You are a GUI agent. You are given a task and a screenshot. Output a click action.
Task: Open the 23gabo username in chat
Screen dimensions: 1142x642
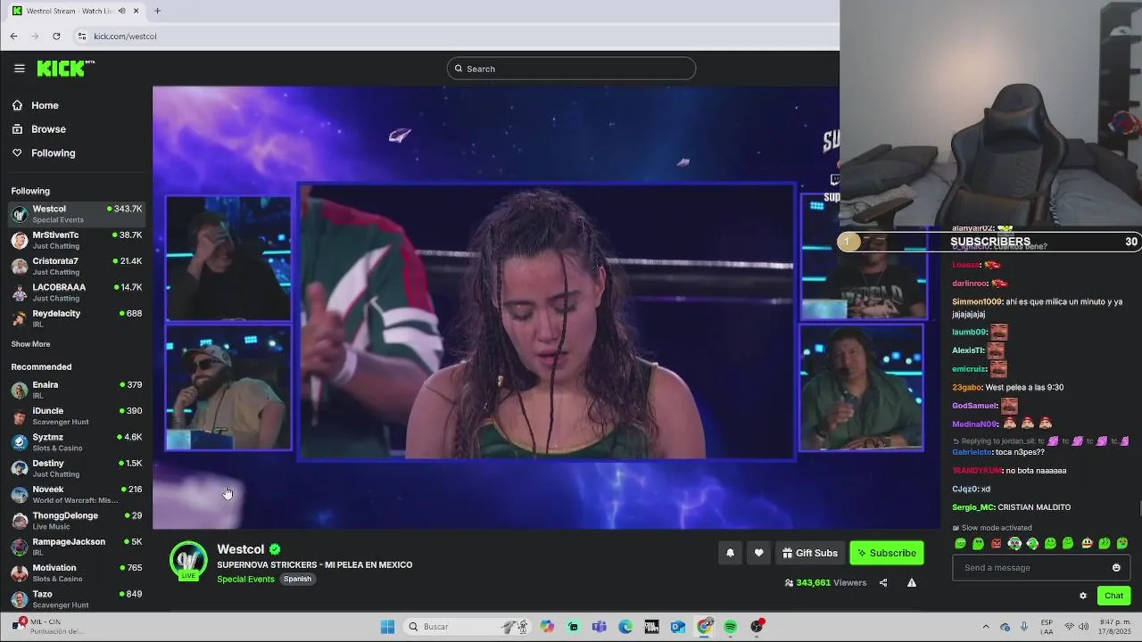point(966,387)
